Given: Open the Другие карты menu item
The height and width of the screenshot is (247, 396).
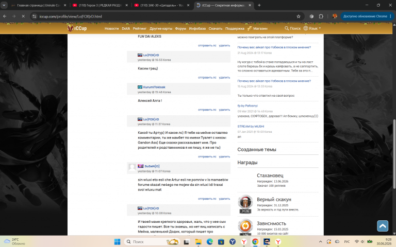Looking at the screenshot, I should pyautogui.click(x=161, y=28).
